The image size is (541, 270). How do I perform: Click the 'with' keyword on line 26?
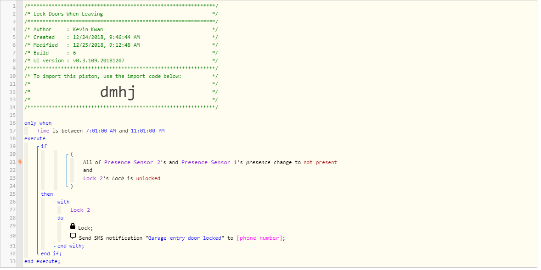[x=63, y=202]
